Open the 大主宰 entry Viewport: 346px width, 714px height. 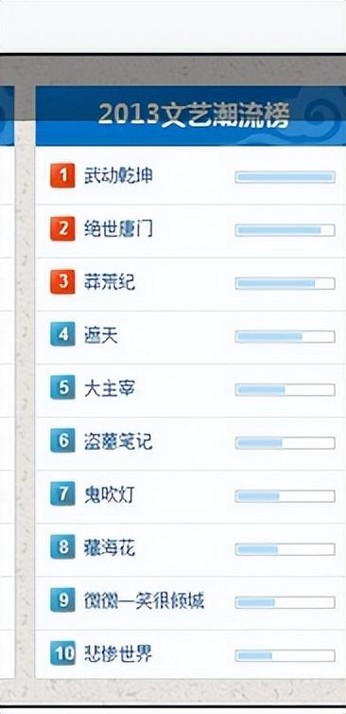coord(110,388)
